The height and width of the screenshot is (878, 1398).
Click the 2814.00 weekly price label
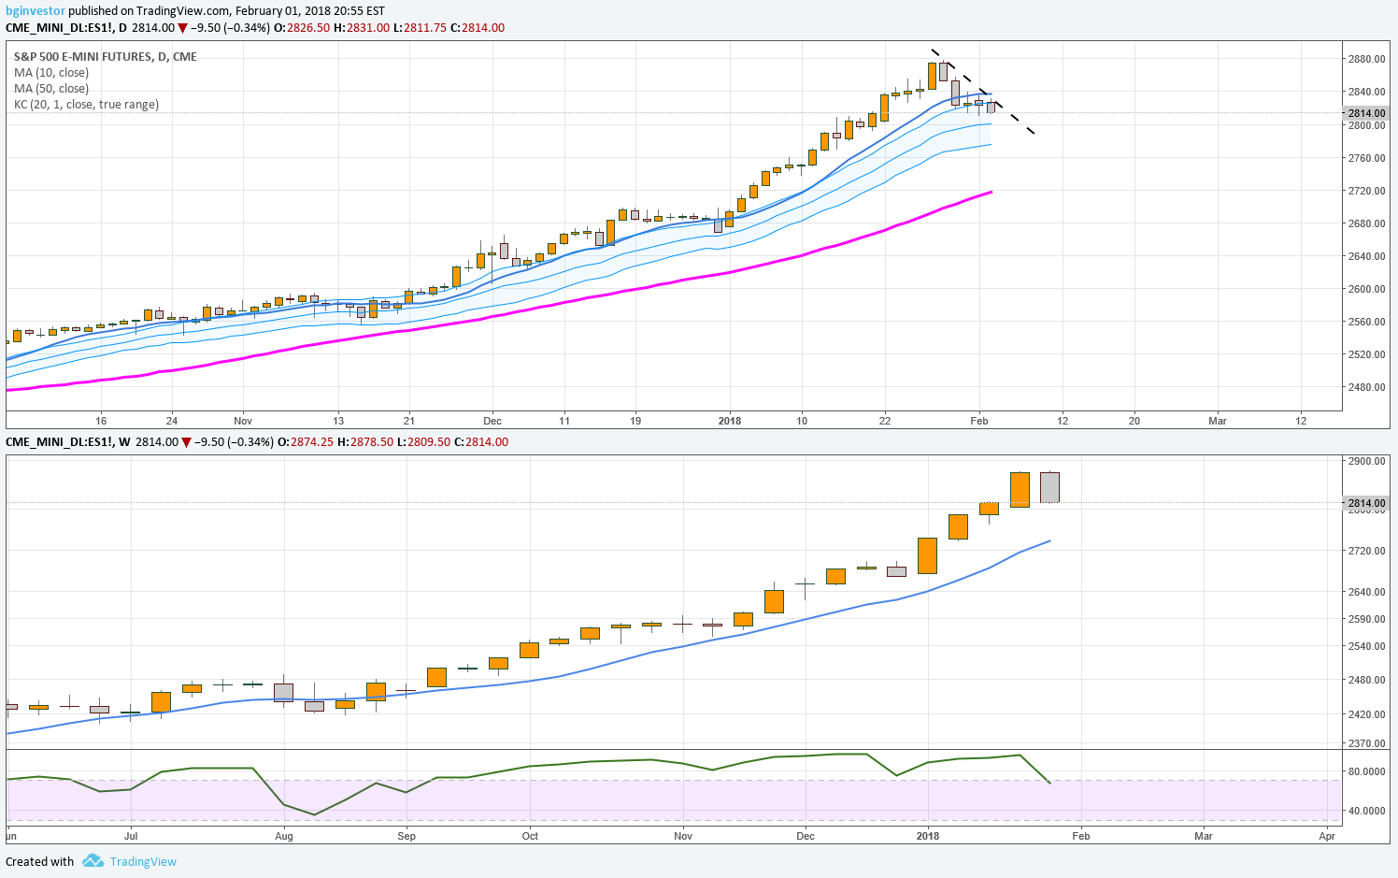tap(1366, 503)
